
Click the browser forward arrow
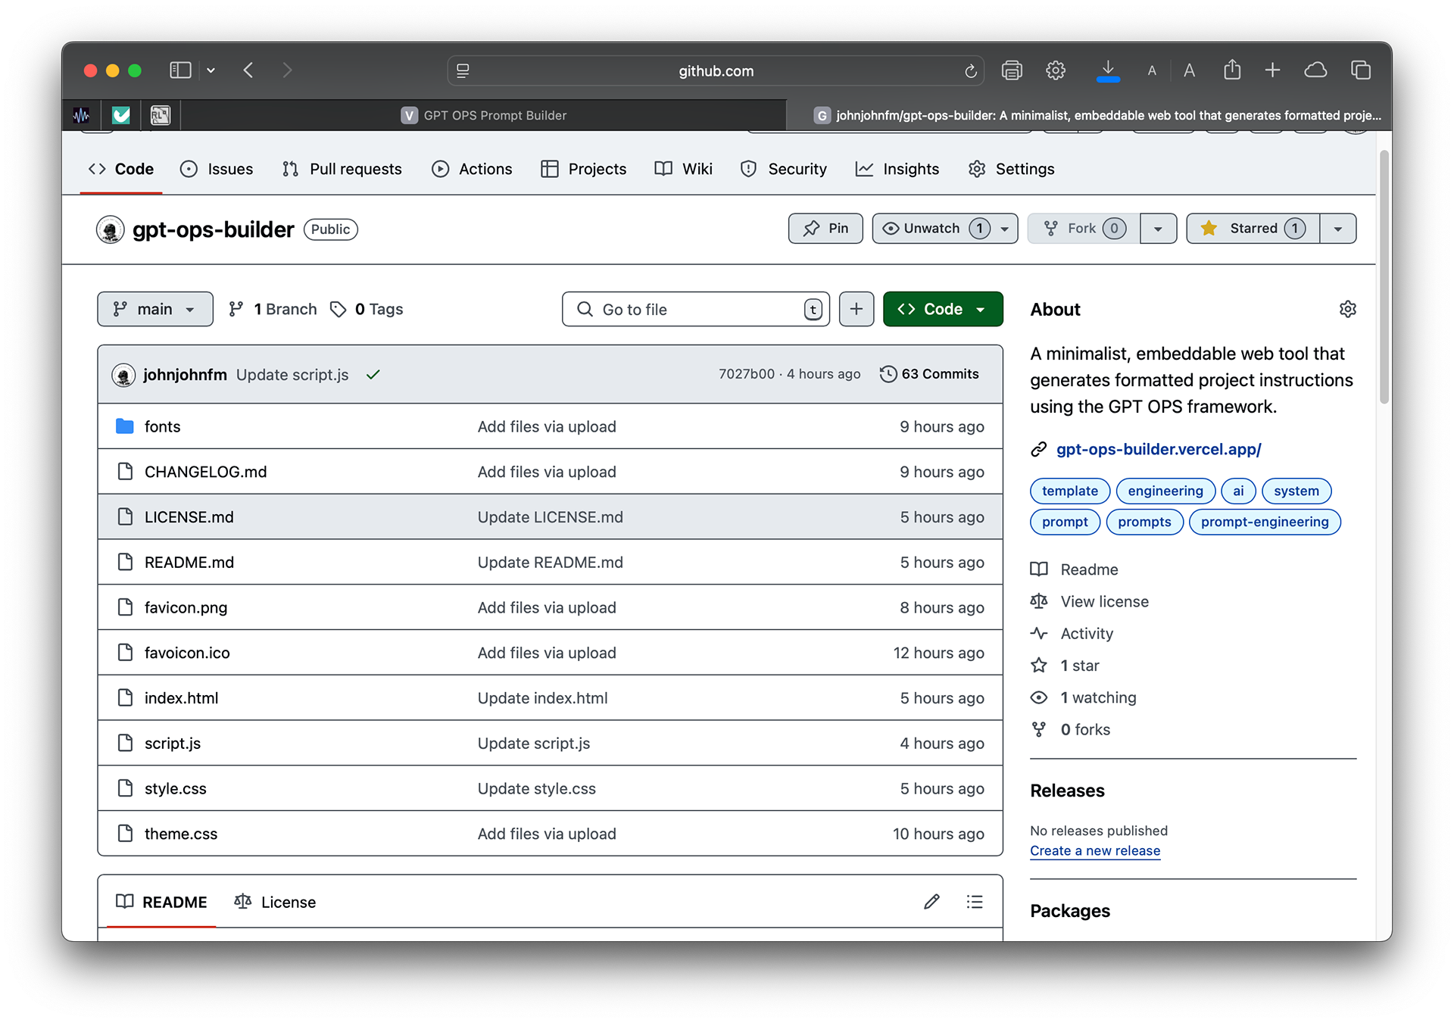coord(287,70)
